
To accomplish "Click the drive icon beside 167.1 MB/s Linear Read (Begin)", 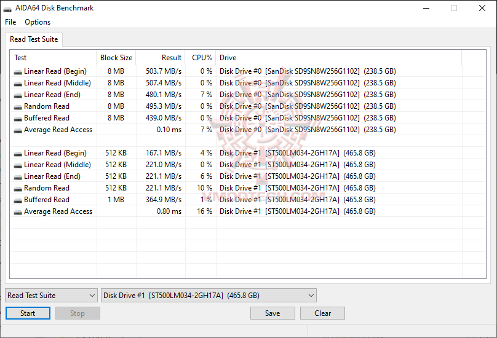I will click(x=18, y=154).
